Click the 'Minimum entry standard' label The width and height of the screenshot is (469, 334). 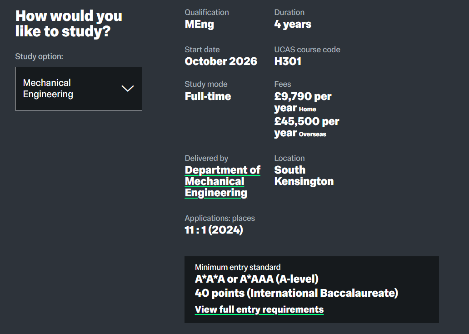[238, 267]
